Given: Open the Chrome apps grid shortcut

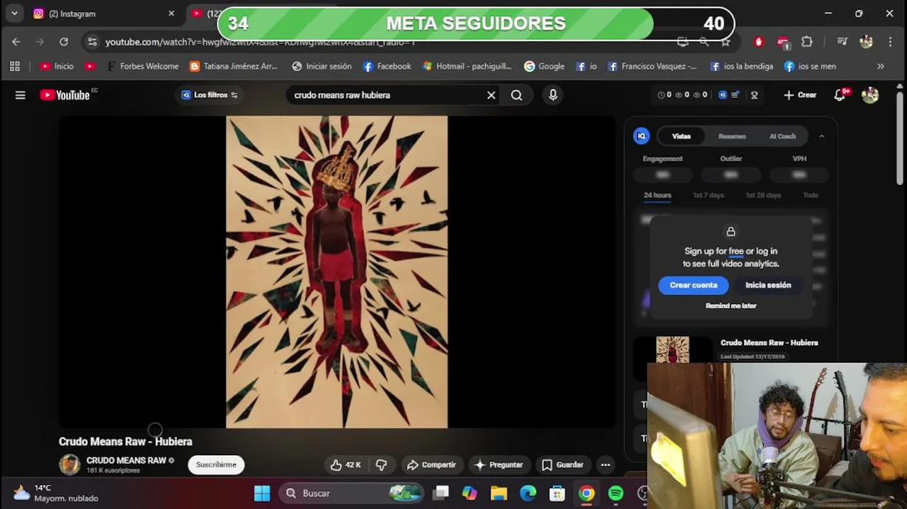Looking at the screenshot, I should point(14,66).
